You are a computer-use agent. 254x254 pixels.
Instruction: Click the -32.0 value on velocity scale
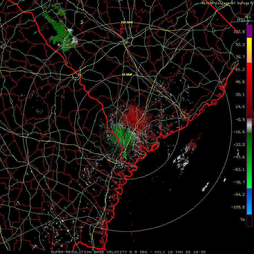pyautogui.click(x=239, y=145)
